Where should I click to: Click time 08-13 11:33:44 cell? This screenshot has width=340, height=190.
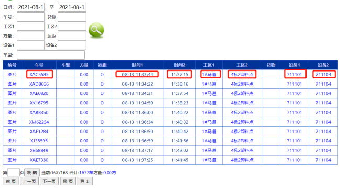pyautogui.click(x=138, y=75)
